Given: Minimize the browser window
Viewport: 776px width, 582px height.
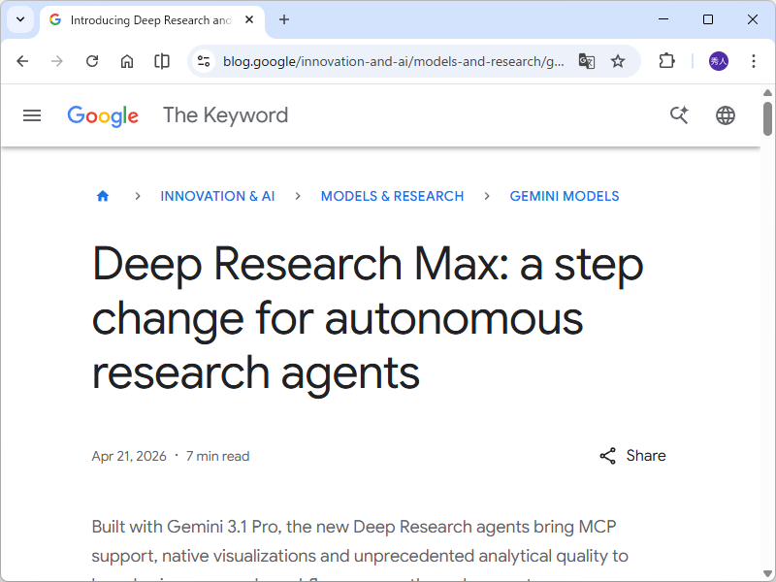Looking at the screenshot, I should 663,19.
